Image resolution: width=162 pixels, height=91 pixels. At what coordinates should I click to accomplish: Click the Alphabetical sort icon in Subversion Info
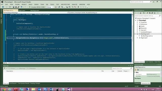tap(138, 70)
